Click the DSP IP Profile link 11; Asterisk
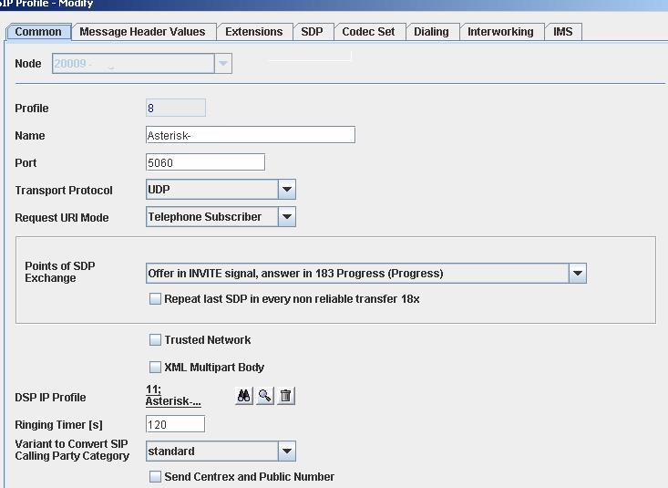Viewport: 668px width, 488px height. pos(173,395)
